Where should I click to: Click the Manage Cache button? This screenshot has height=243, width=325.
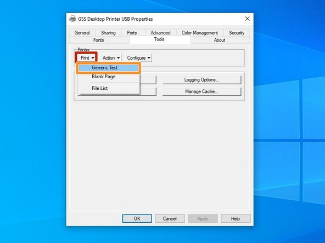click(x=202, y=91)
